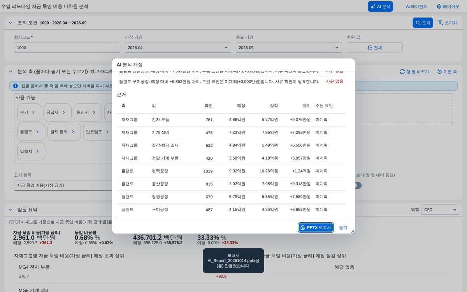Click the 예정 column header

click(241, 106)
